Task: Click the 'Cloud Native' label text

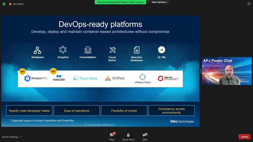Action: [112, 59]
